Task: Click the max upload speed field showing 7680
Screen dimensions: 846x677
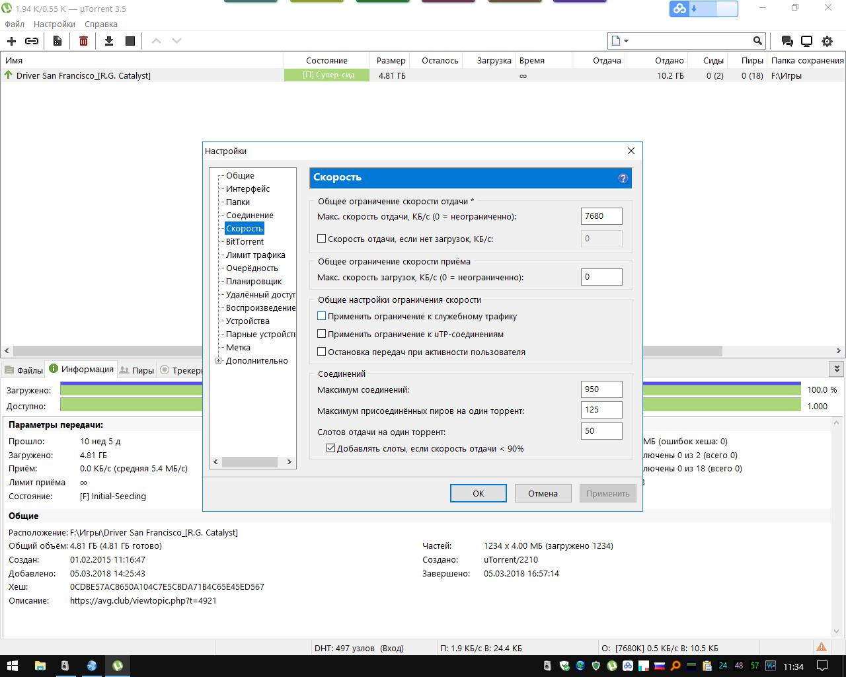Action: [601, 216]
